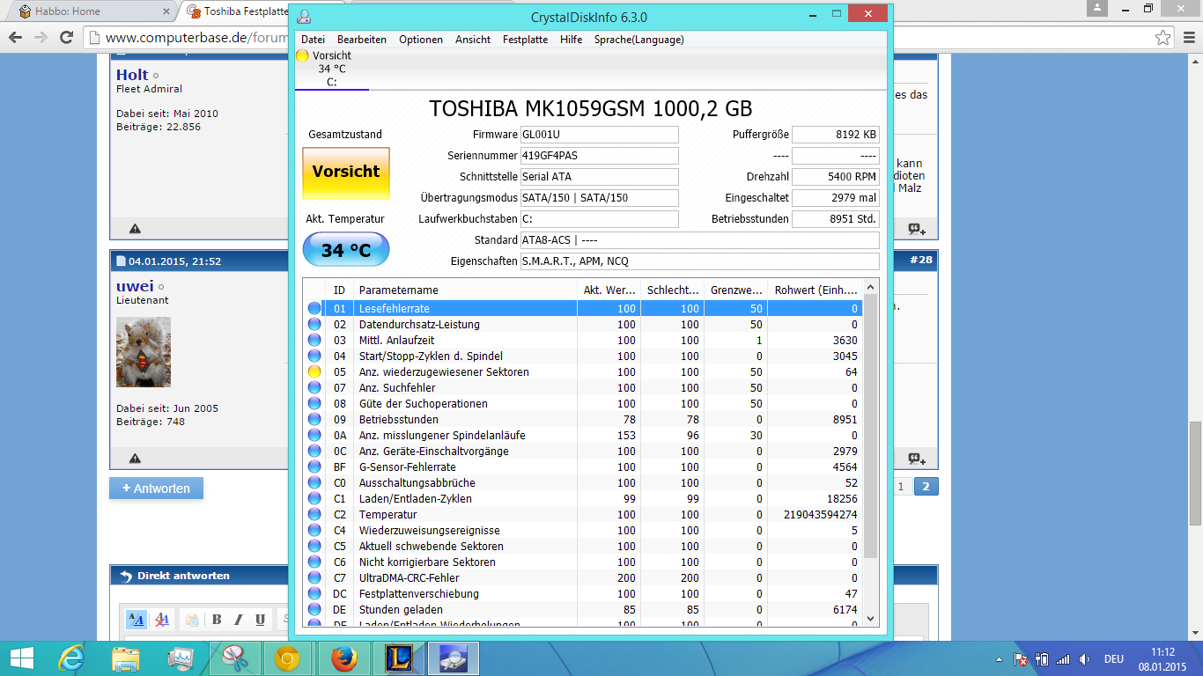Click the blue status icon for Betriebsstunden row
1203x676 pixels.
point(314,420)
